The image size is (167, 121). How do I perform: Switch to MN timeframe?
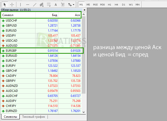pos(138,5)
